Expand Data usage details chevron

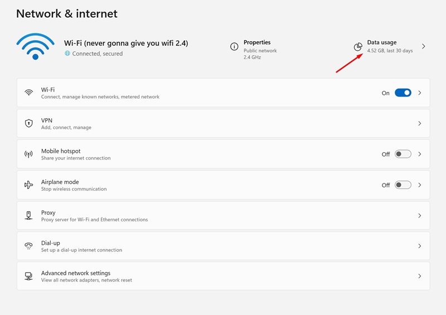[x=424, y=47]
